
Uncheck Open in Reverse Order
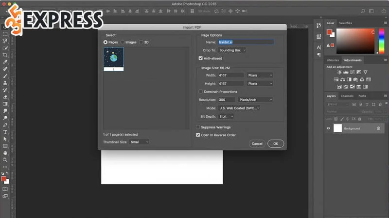[x=198, y=135]
